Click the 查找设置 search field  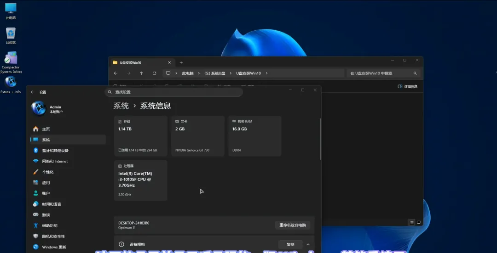[173, 92]
